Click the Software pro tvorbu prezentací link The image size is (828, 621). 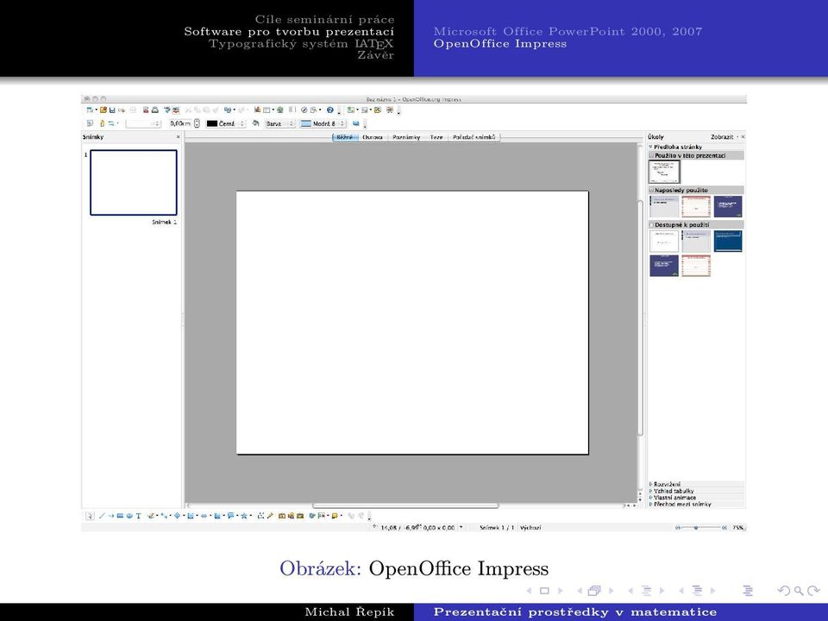(x=289, y=31)
